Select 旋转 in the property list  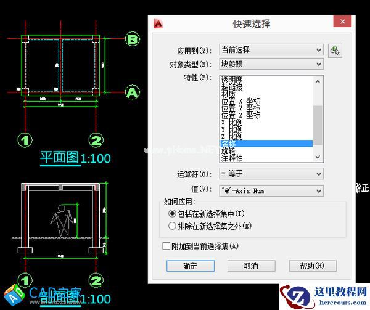pyautogui.click(x=266, y=150)
